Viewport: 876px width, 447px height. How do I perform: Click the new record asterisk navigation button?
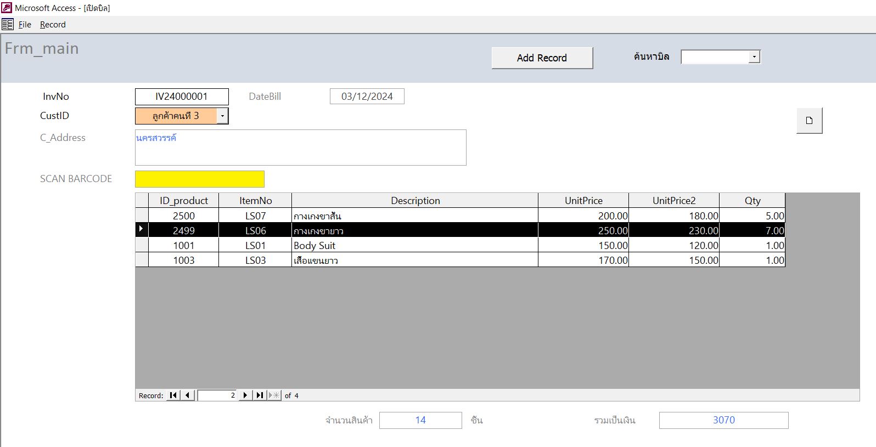[x=274, y=395]
